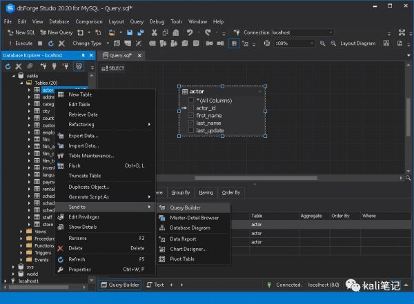Uncheck the first_name column checkbox
This screenshot has height=304, width=414.
[191, 115]
